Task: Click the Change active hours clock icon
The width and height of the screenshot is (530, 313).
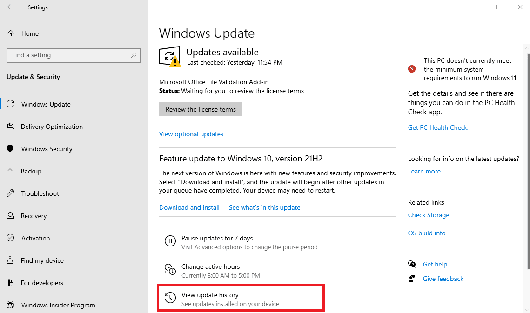Action: tap(170, 269)
